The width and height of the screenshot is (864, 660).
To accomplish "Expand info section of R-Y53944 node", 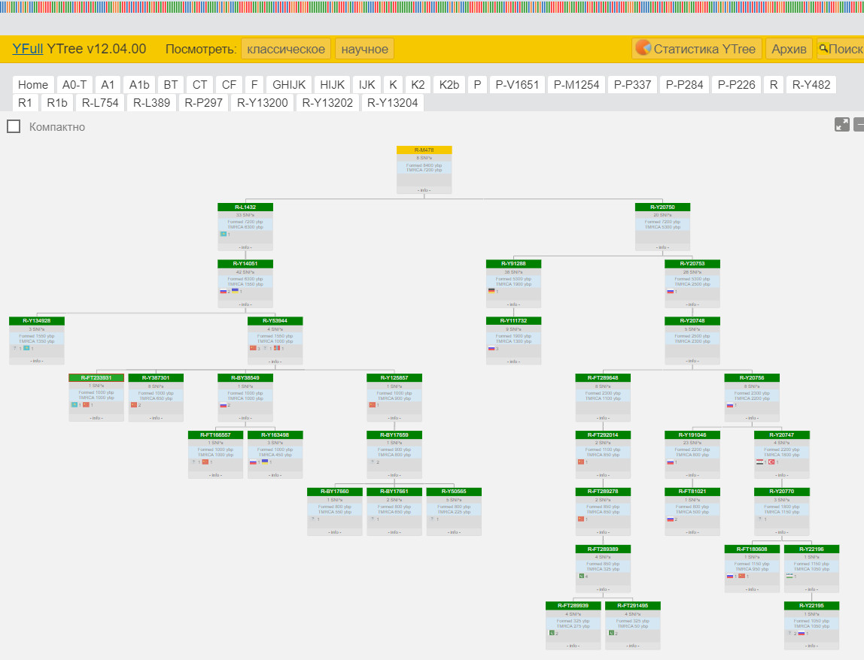I will point(275,361).
